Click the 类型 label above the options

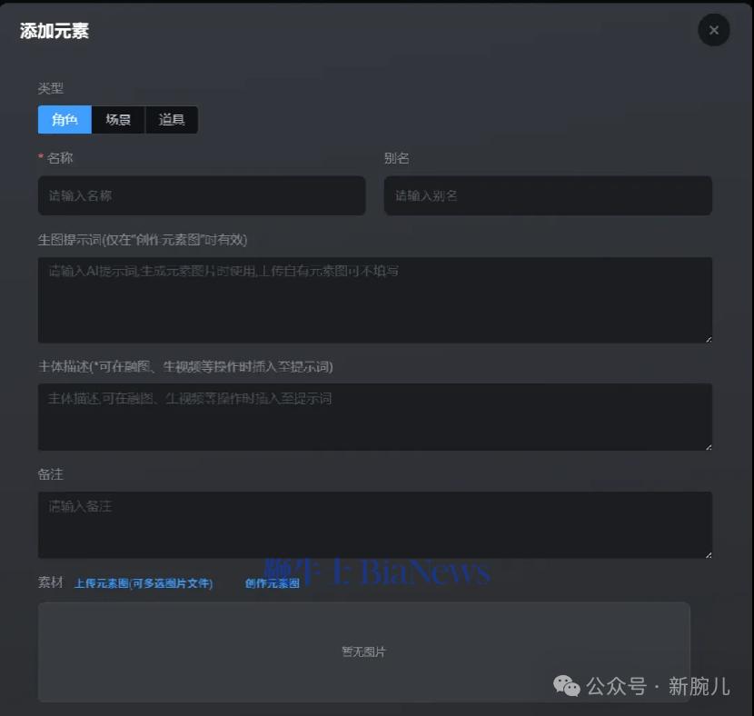(x=51, y=89)
